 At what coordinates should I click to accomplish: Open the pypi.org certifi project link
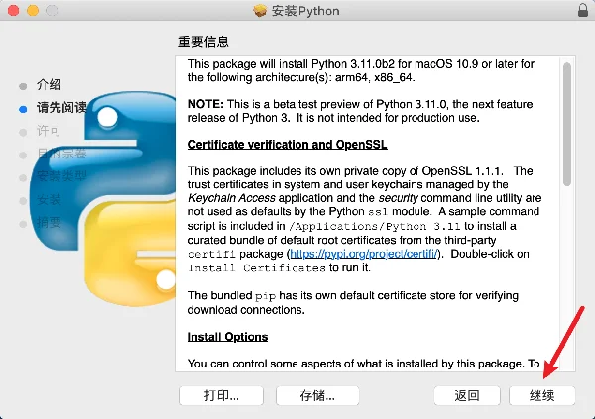coord(364,254)
